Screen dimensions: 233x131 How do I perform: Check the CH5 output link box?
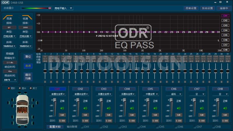pyautogui.click(x=157, y=127)
